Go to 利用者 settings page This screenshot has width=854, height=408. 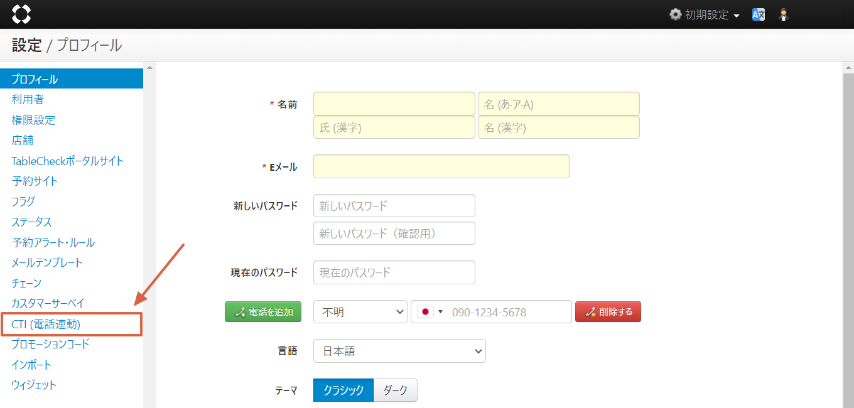tap(28, 100)
